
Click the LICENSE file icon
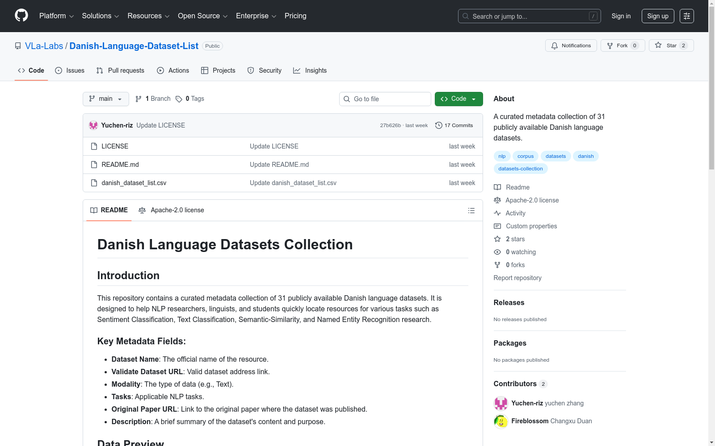pos(94,146)
